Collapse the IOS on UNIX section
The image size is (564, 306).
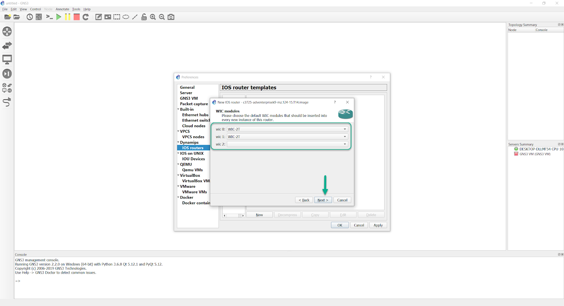click(178, 153)
